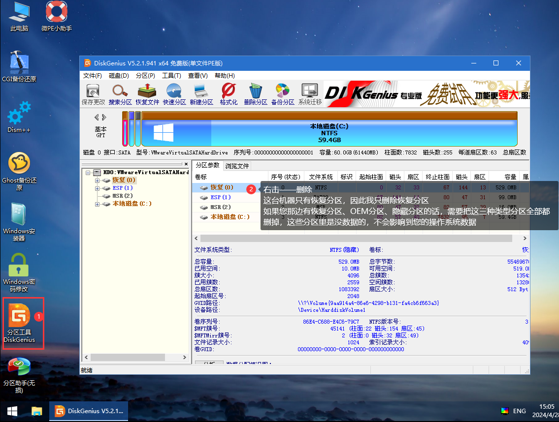Open the Windows Start menu button
The height and width of the screenshot is (422, 559).
12,411
